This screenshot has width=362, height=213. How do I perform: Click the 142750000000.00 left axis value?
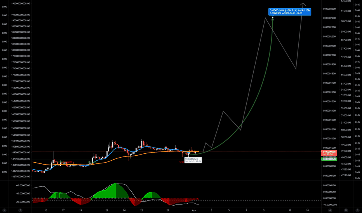click(21, 177)
